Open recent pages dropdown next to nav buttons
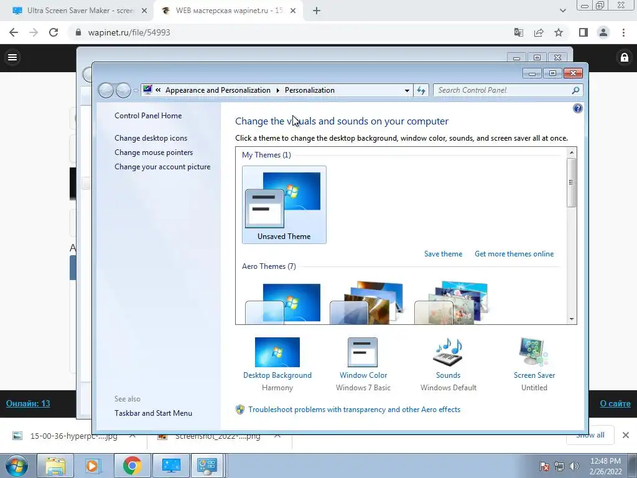The width and height of the screenshot is (637, 478). [x=136, y=91]
